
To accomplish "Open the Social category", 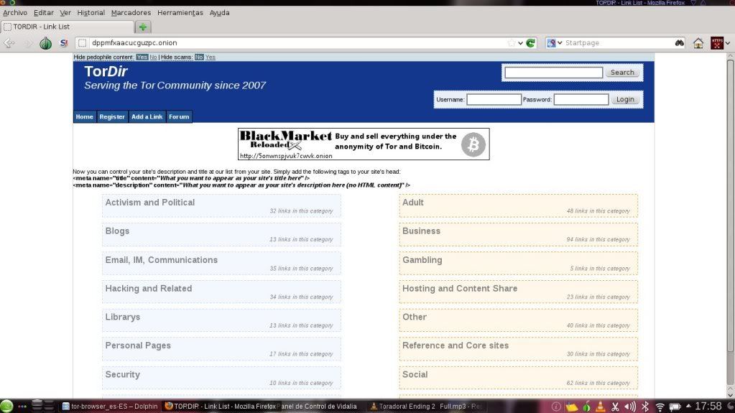I will [x=415, y=374].
